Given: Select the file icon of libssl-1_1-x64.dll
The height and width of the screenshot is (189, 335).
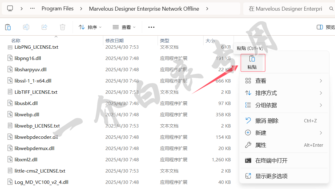Looking at the screenshot, I should coord(10,81).
